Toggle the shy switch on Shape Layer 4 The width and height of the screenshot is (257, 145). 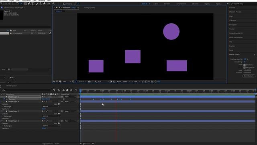(x=43, y=101)
